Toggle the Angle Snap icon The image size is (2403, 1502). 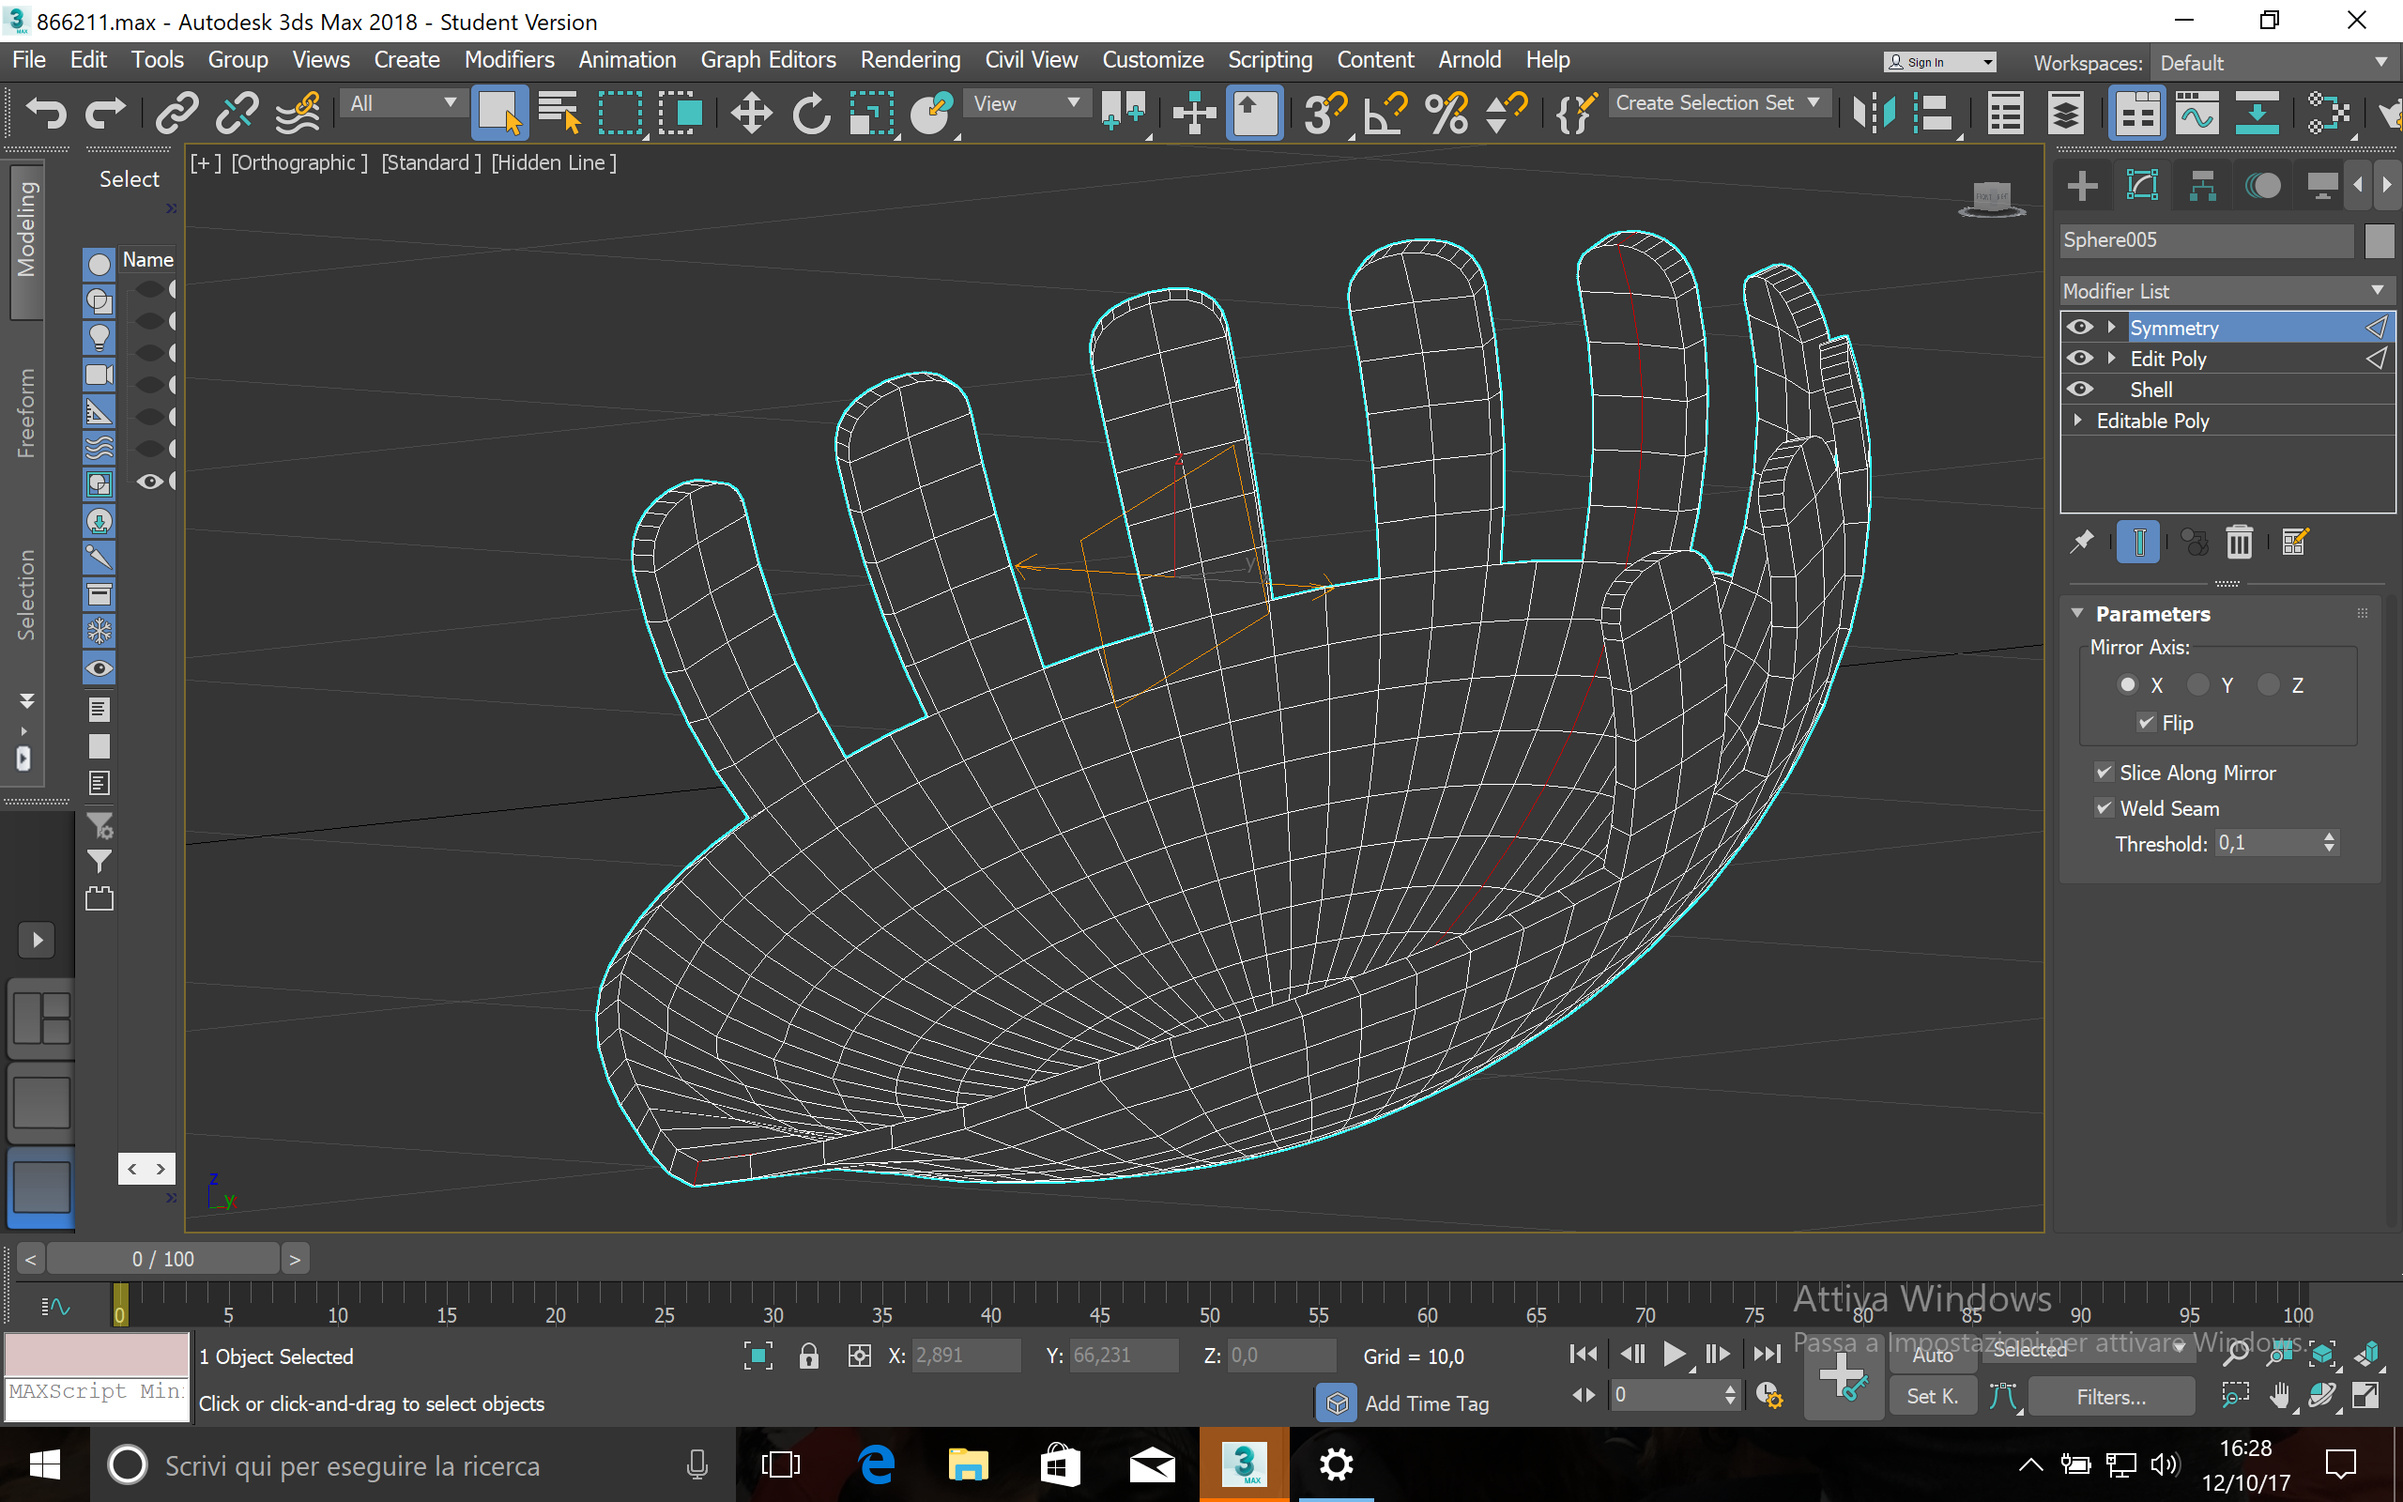click(x=1385, y=113)
